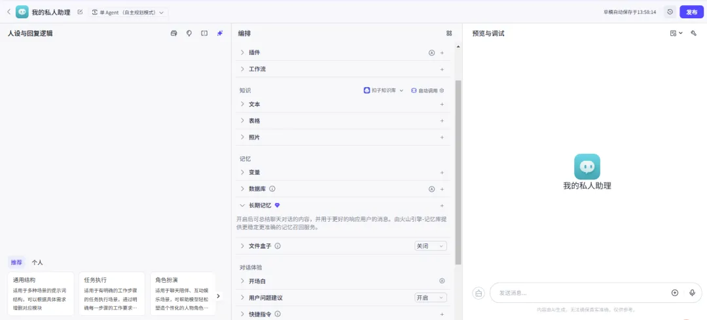The width and height of the screenshot is (707, 320).
Task: Add a variable with 变量 plus icon
Action: (x=442, y=173)
